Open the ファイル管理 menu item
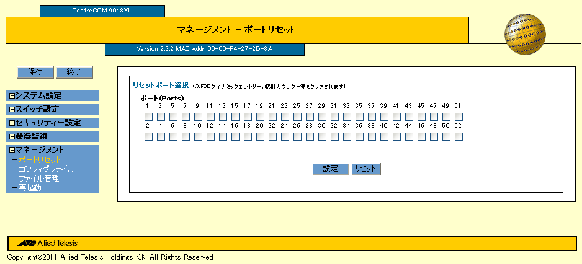The height and width of the screenshot is (264, 582). point(38,178)
